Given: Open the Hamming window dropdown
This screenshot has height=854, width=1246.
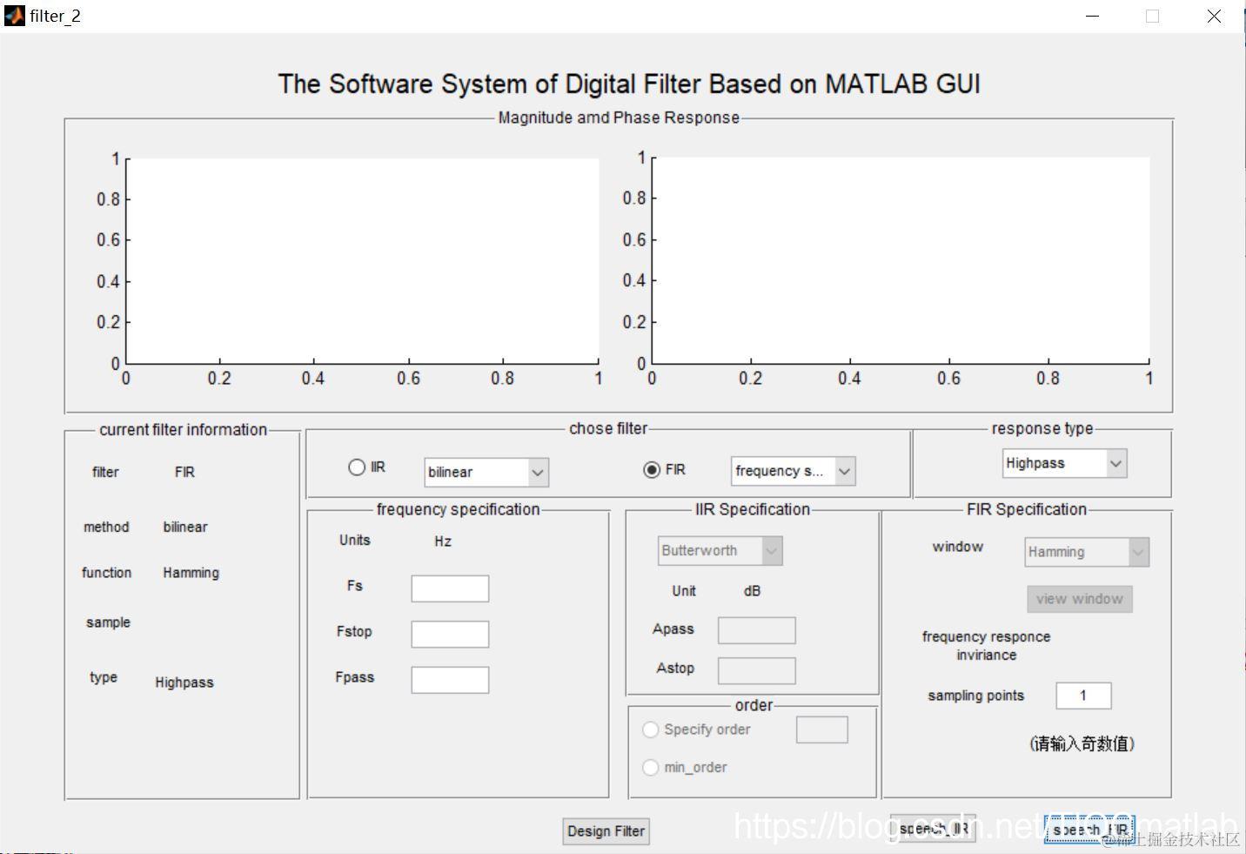Looking at the screenshot, I should coord(1087,552).
